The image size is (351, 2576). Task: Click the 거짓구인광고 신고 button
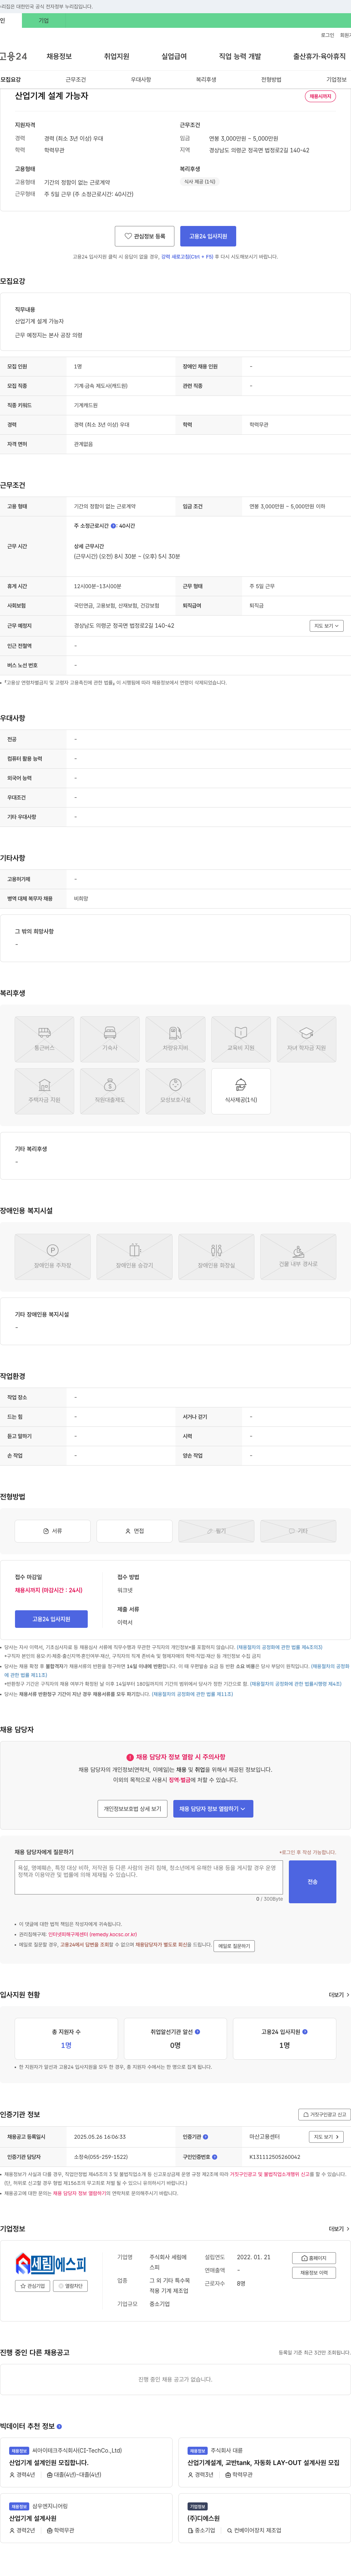coord(325,2115)
